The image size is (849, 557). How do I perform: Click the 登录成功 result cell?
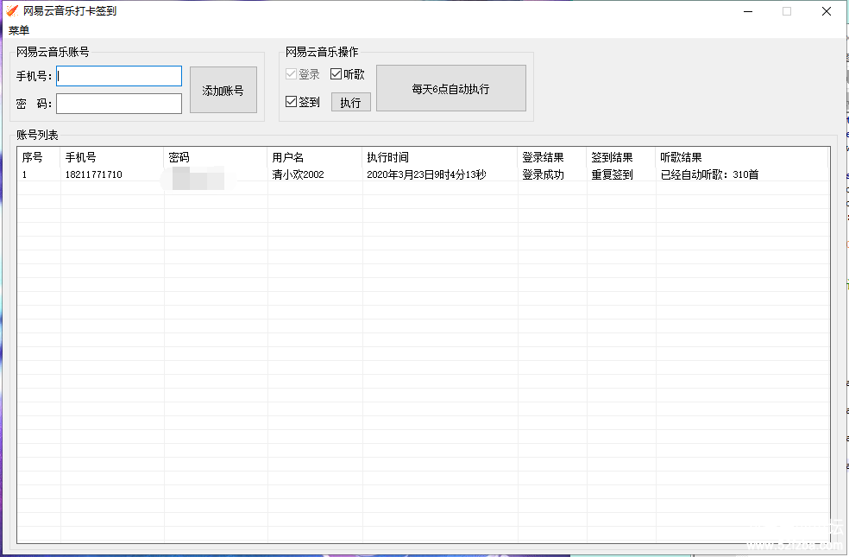coord(543,174)
